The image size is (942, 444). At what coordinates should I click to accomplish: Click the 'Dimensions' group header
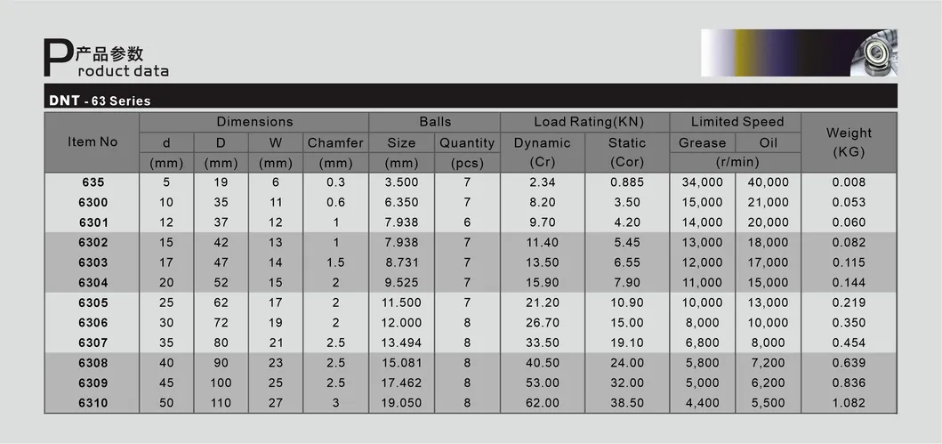coord(254,122)
